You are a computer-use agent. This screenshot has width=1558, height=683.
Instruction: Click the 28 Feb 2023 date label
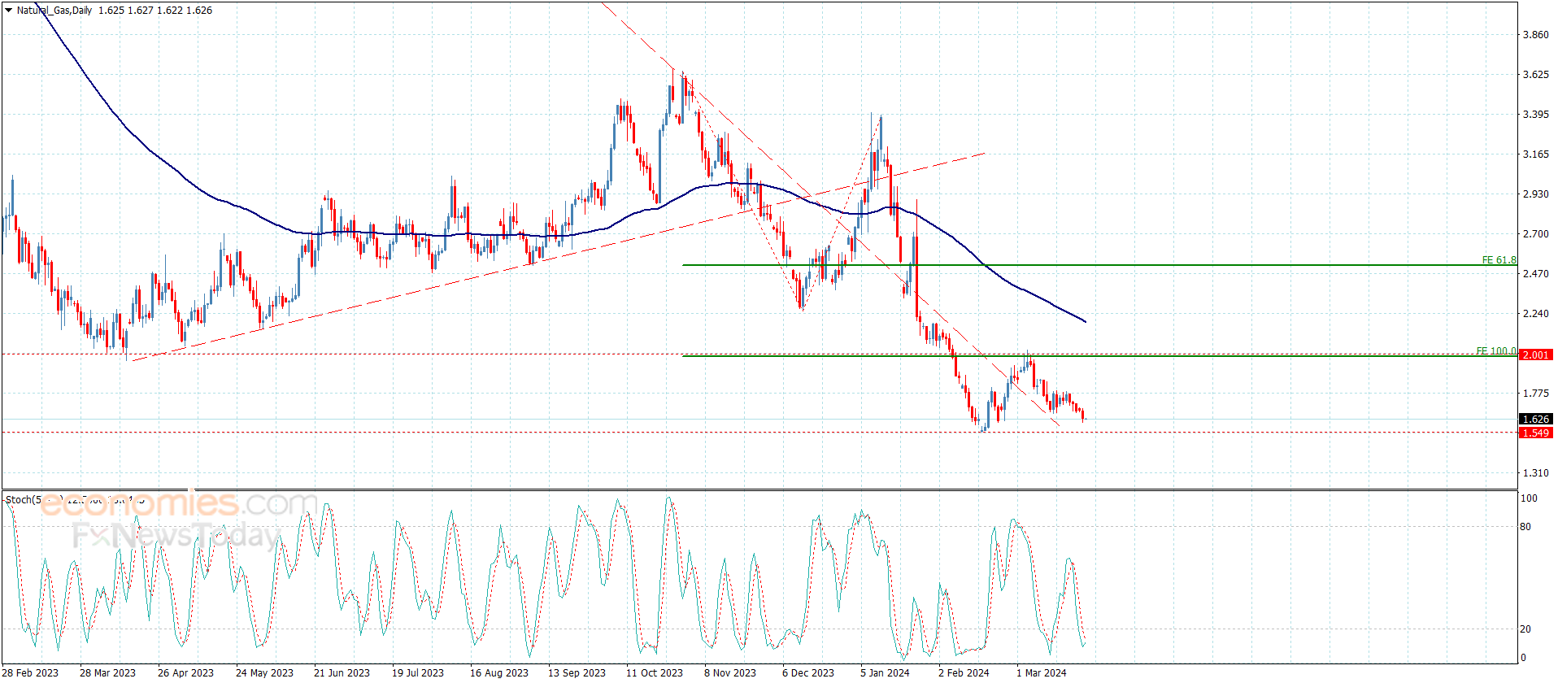pyautogui.click(x=30, y=672)
